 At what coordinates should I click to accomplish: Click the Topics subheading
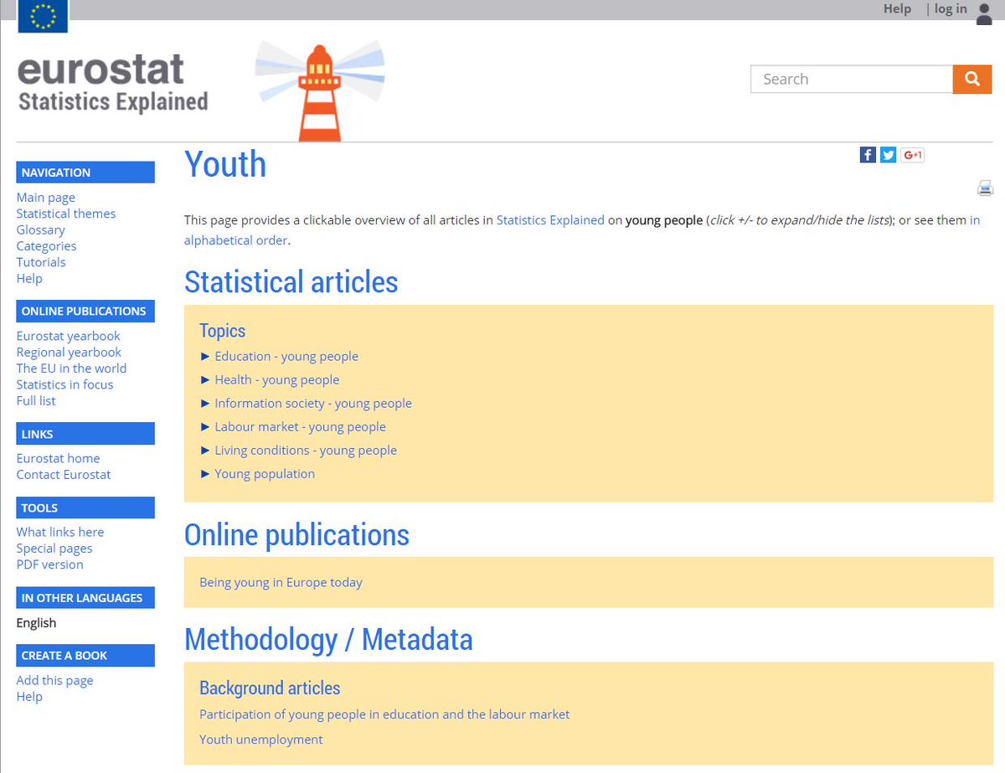[x=222, y=331]
